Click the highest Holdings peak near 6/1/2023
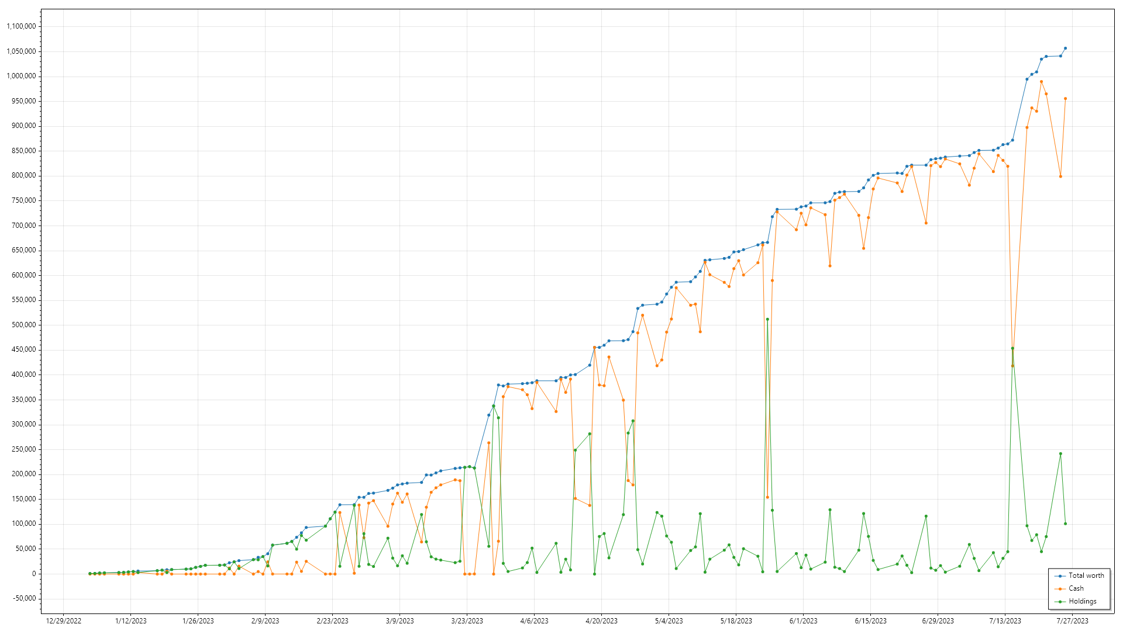The image size is (1123, 631). [767, 320]
